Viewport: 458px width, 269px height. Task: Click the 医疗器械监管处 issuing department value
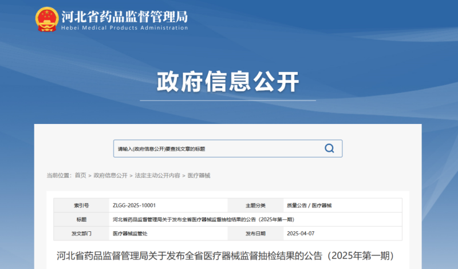point(131,234)
